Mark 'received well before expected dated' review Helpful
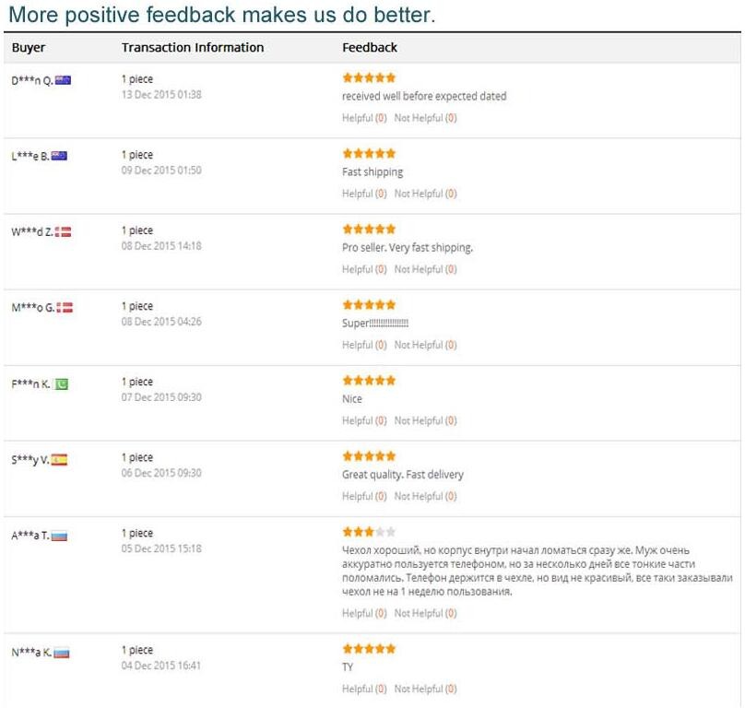The height and width of the screenshot is (719, 745). pyautogui.click(x=358, y=118)
